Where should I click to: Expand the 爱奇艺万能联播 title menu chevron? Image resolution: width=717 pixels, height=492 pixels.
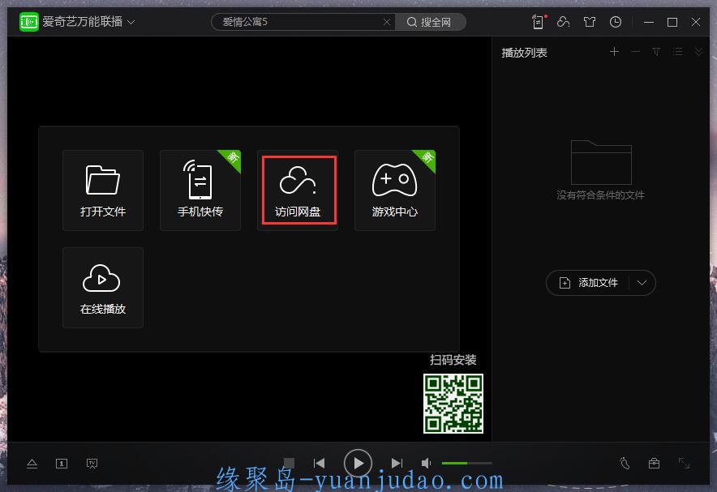click(131, 22)
